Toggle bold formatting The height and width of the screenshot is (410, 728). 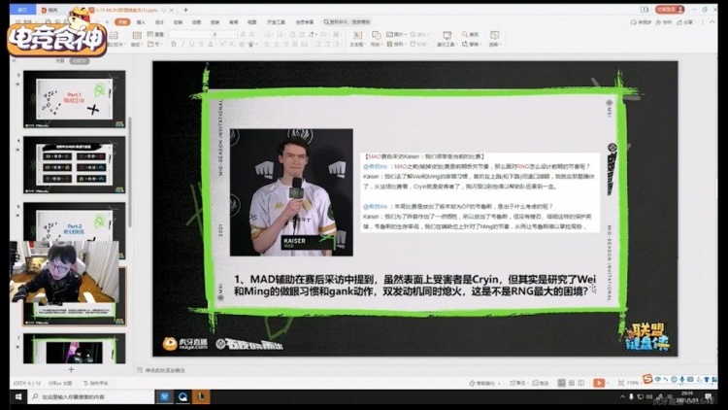[x=174, y=44]
